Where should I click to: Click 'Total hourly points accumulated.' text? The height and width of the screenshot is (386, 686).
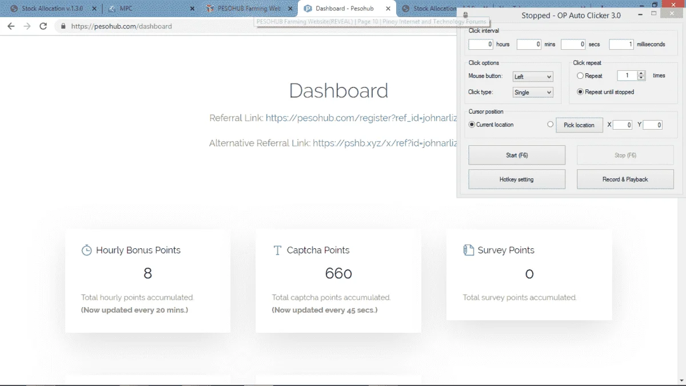pos(137,297)
